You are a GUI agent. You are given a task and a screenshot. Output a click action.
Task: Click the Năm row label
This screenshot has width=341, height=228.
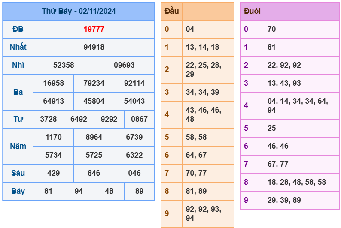[18, 146]
